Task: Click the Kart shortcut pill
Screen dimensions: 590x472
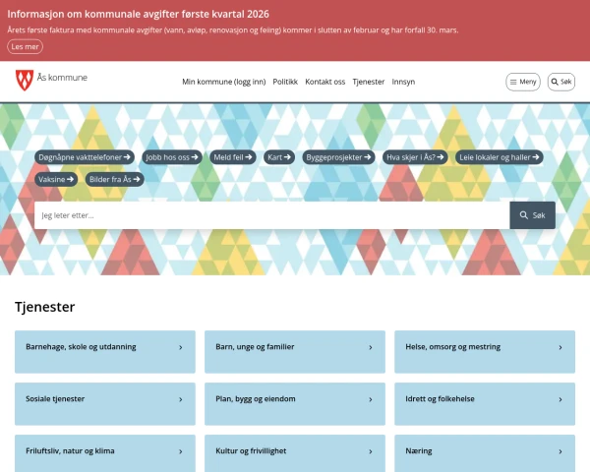Action: 280,156
